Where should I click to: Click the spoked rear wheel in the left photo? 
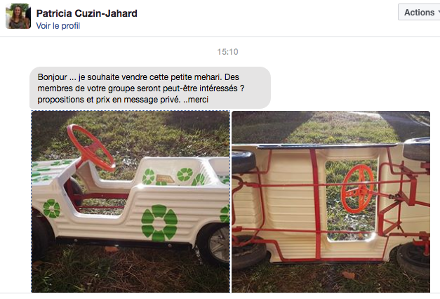[215, 244]
